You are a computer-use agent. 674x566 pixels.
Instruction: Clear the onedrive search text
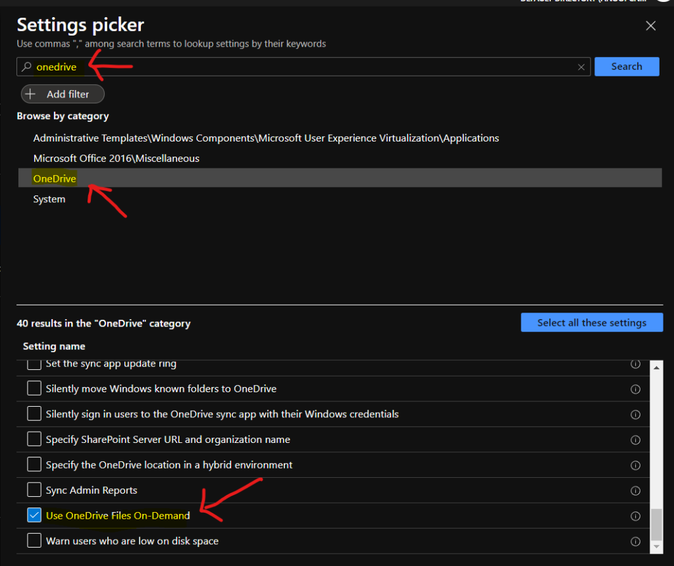tap(581, 67)
